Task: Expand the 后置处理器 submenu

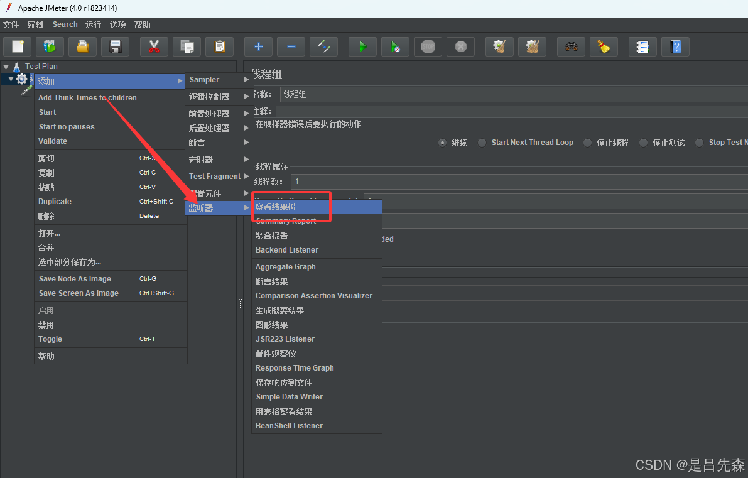Action: point(219,128)
